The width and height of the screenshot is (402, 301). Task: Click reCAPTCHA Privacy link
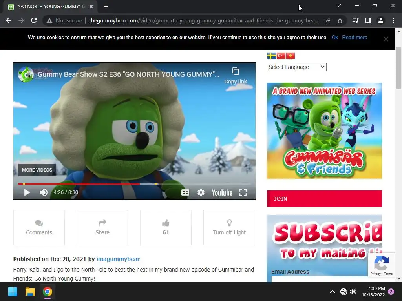tap(375, 274)
